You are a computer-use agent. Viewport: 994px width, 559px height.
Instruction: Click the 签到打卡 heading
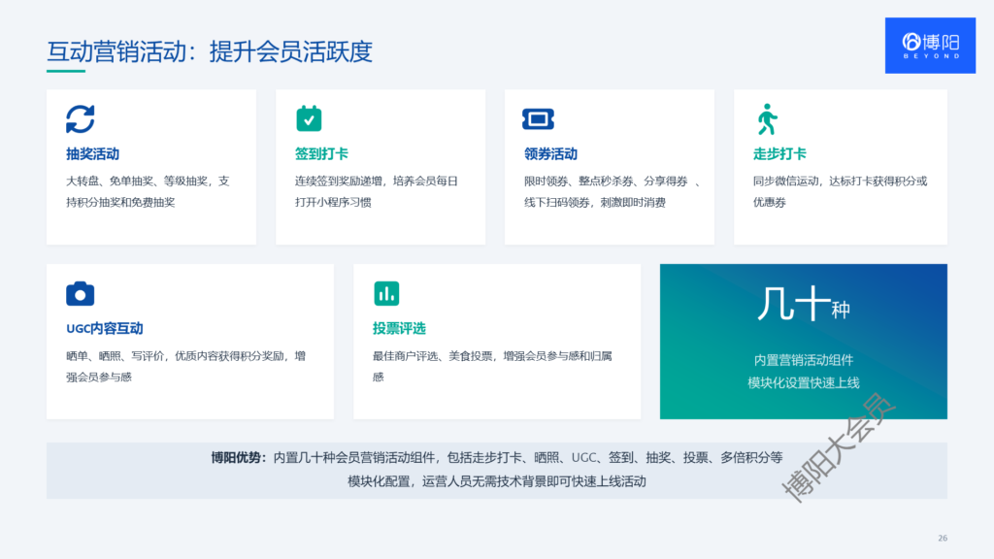click(x=321, y=154)
